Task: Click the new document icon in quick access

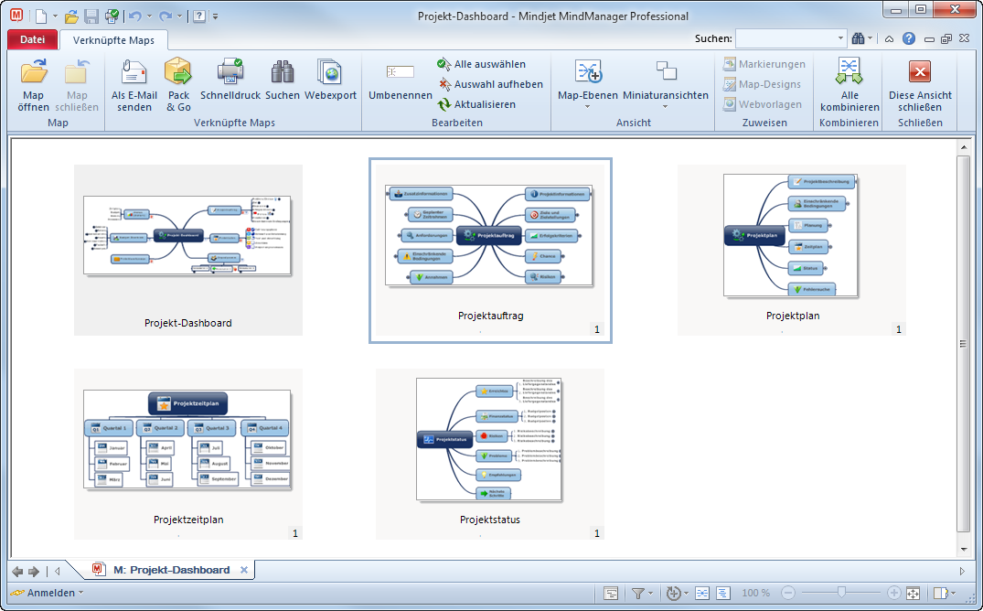Action: click(x=41, y=16)
